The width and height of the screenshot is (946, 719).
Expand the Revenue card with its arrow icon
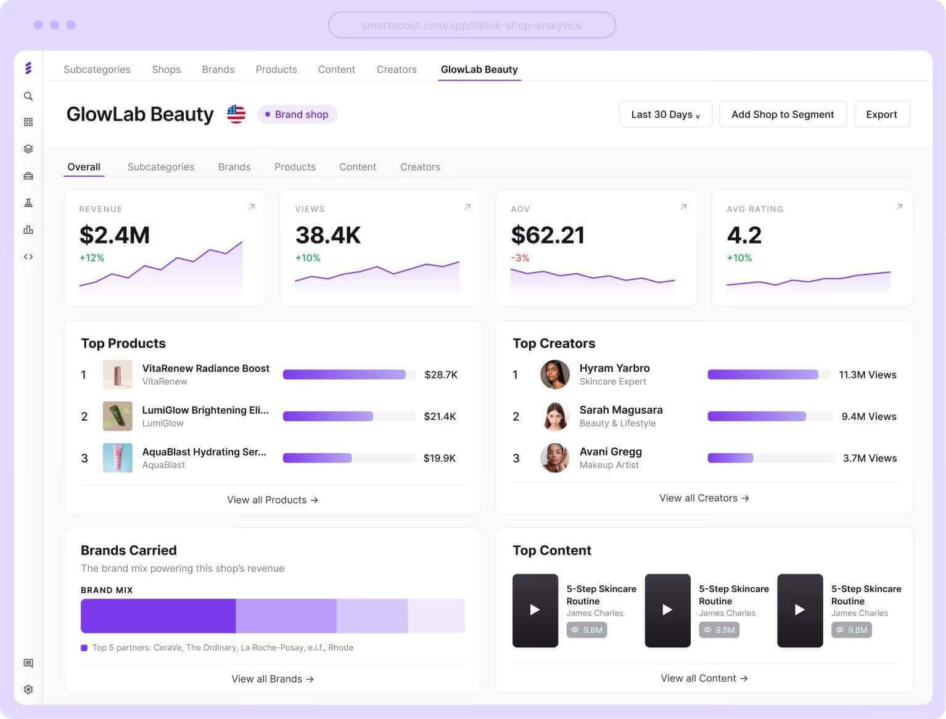point(252,207)
